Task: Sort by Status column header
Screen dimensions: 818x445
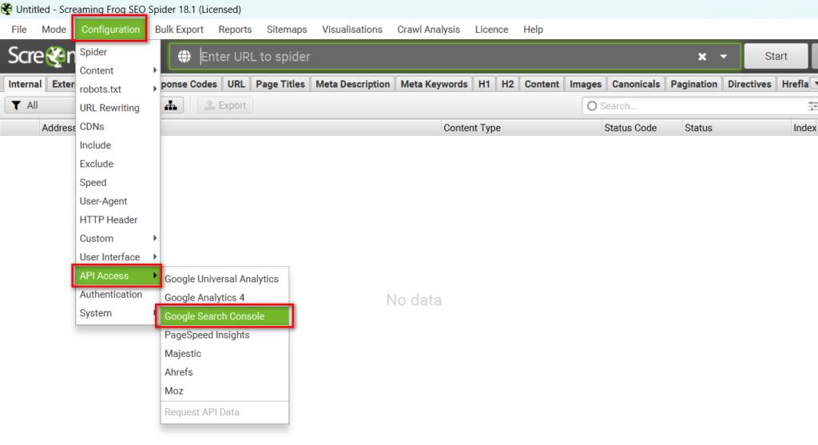Action: point(737,128)
